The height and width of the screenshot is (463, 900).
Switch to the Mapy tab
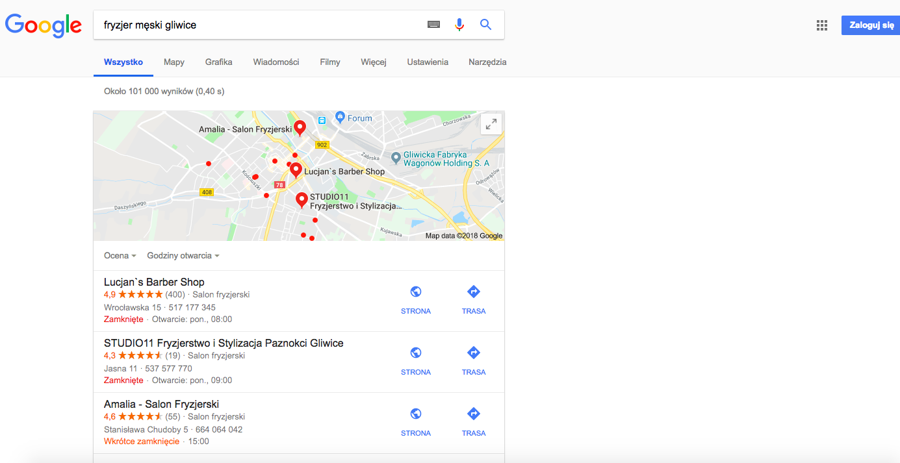[x=174, y=62]
